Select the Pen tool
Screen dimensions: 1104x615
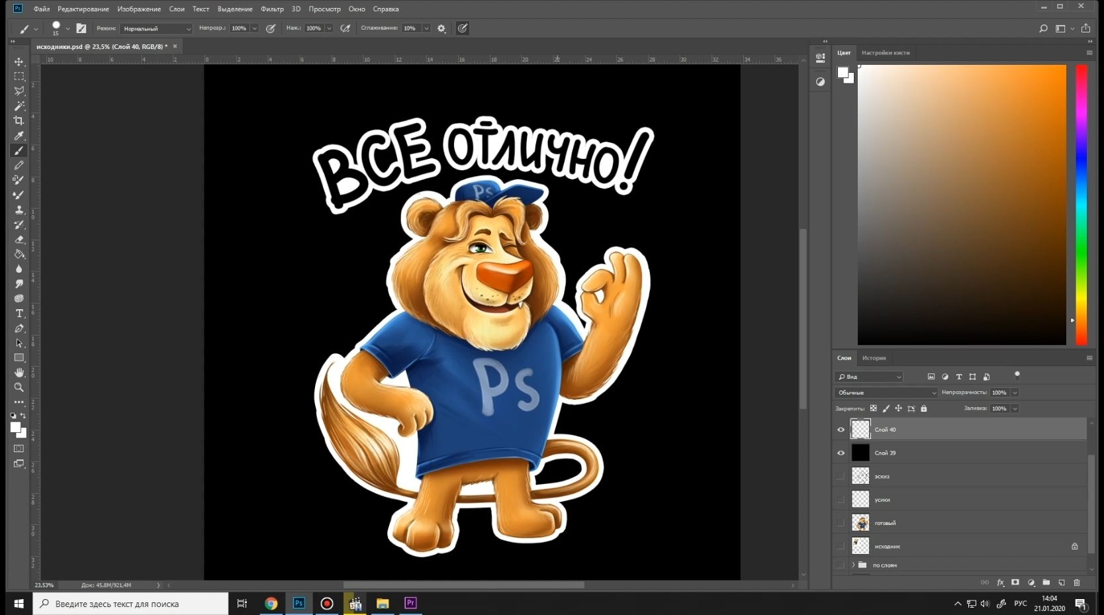19,328
